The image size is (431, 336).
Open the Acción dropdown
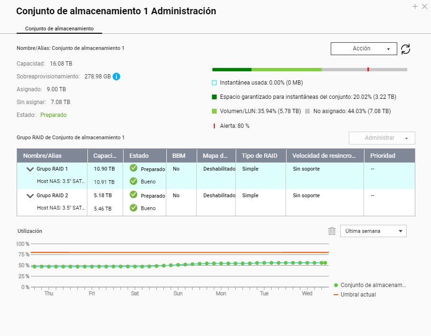pyautogui.click(x=364, y=48)
